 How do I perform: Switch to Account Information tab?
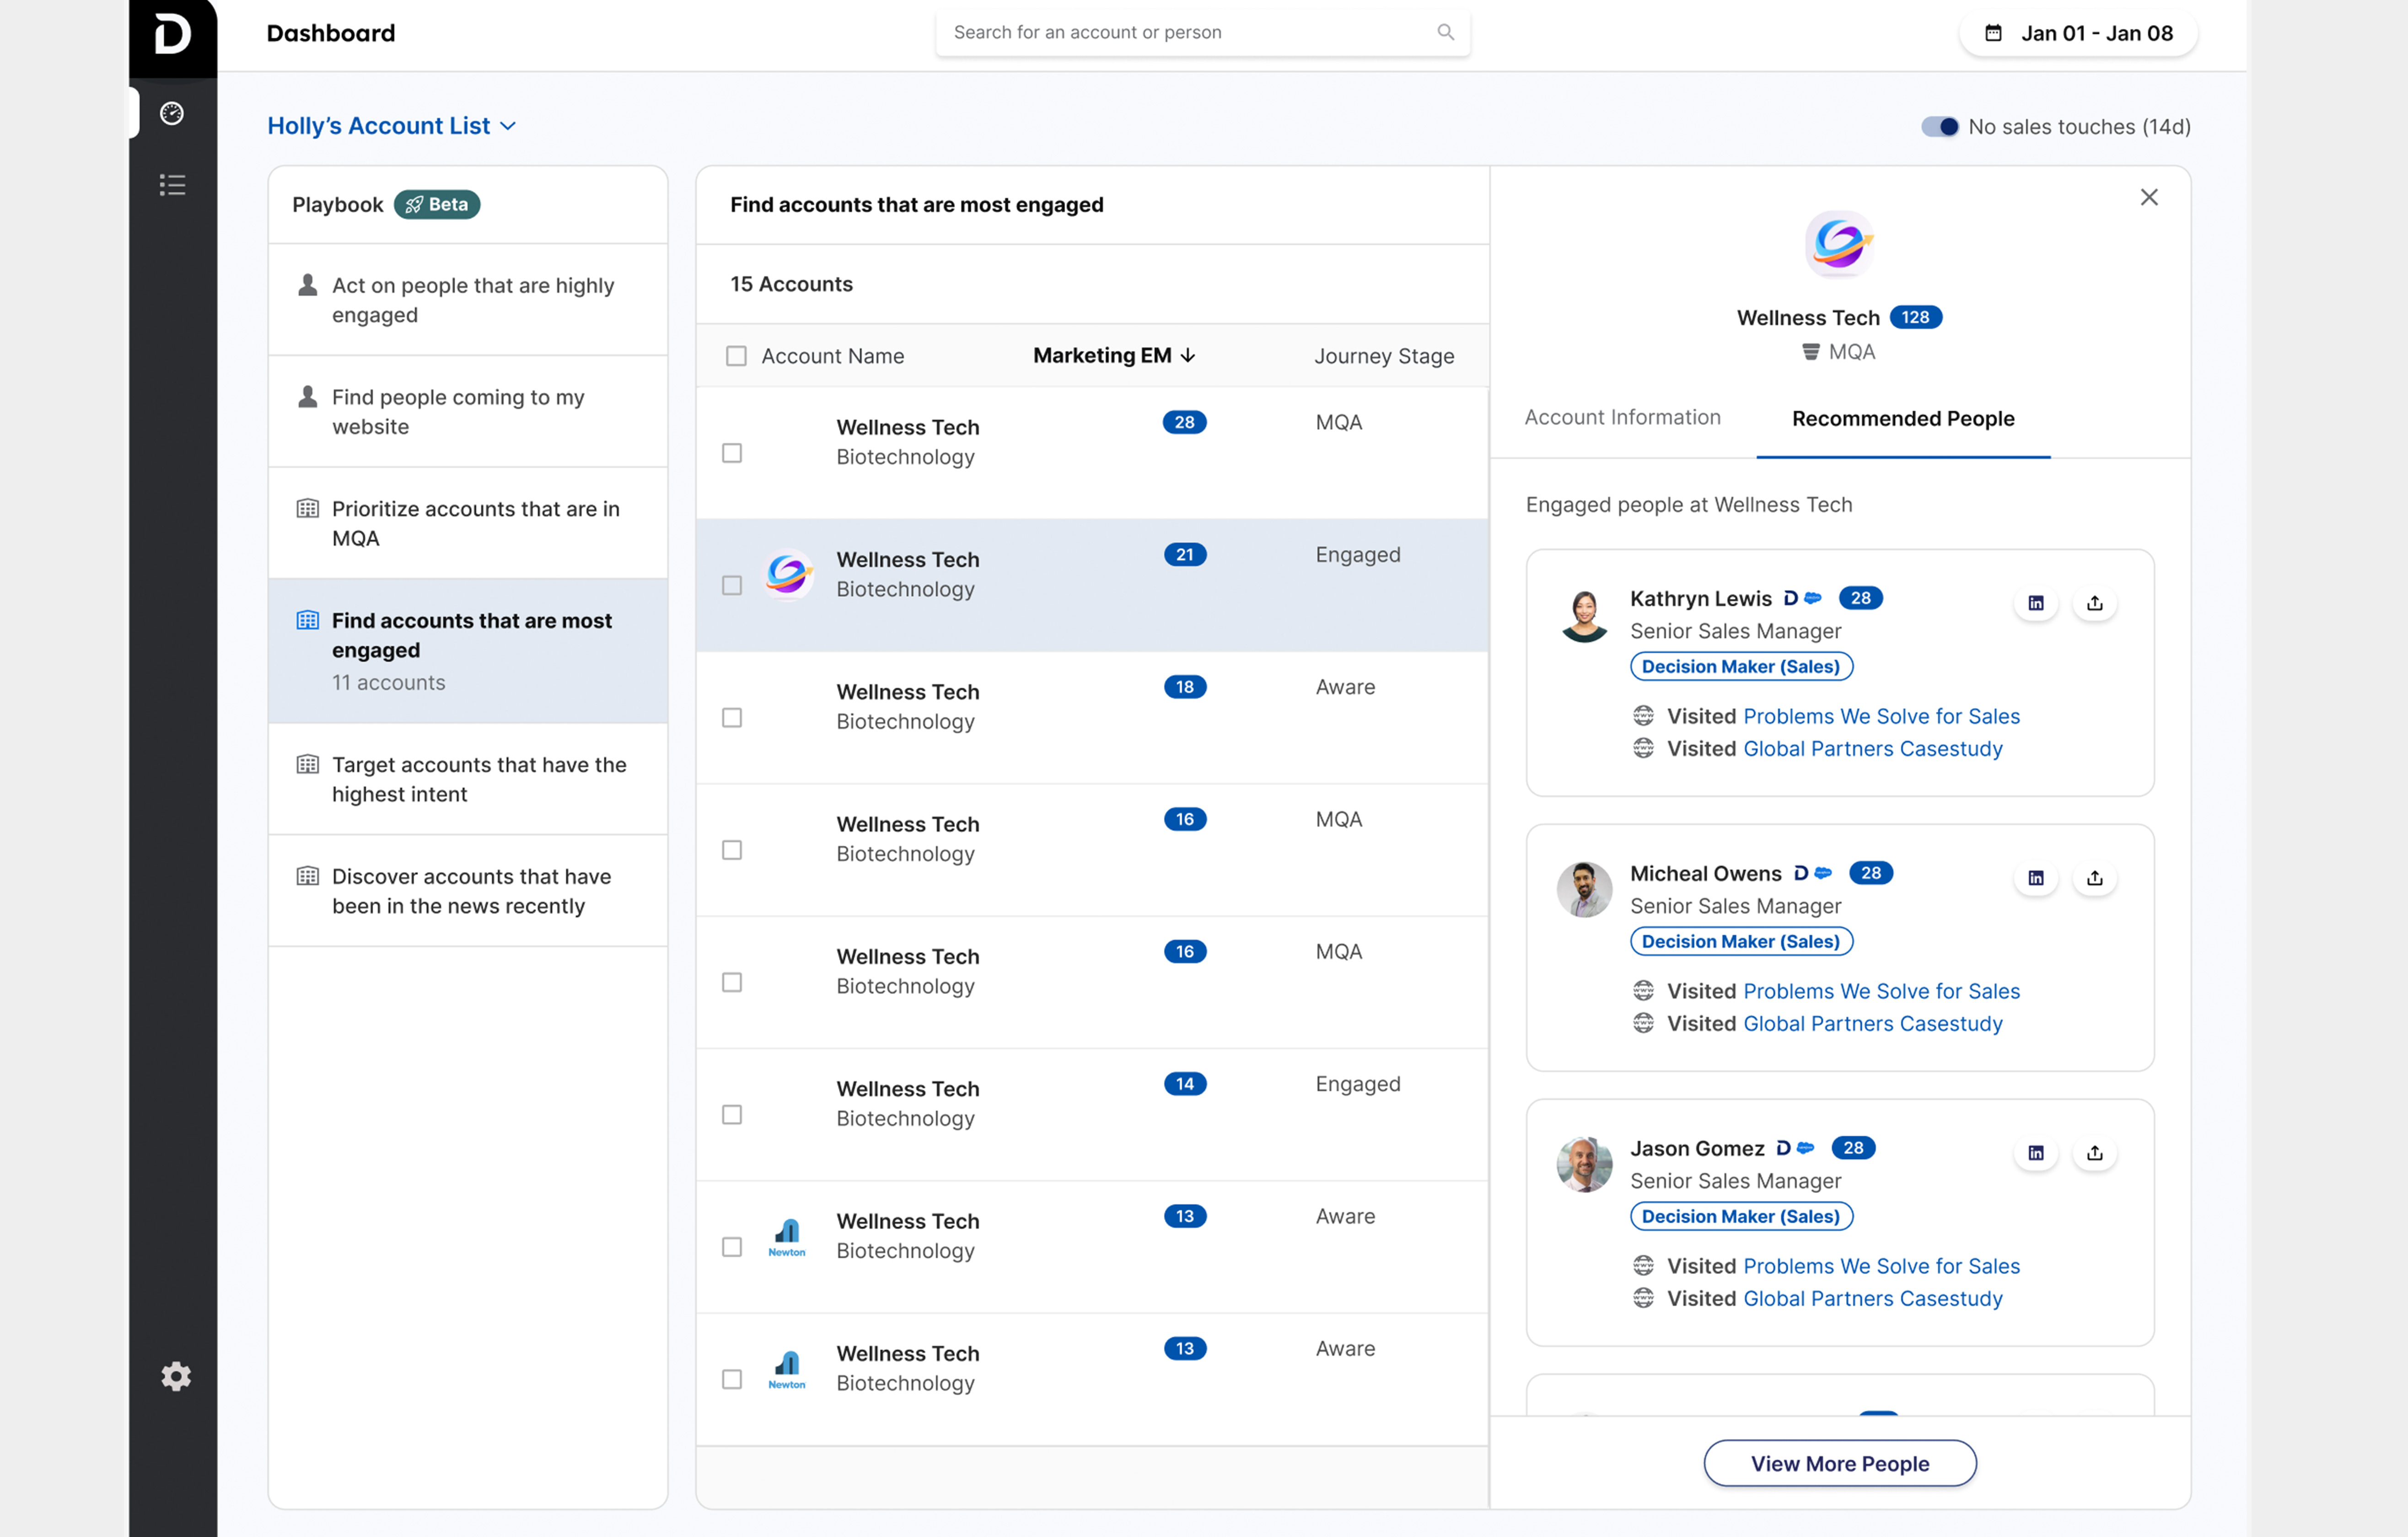click(x=1622, y=417)
